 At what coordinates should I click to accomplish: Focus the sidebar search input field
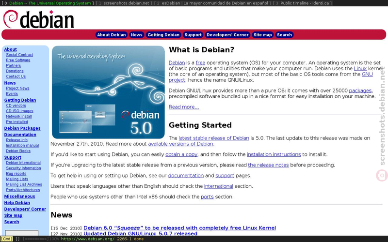tap(22, 233)
